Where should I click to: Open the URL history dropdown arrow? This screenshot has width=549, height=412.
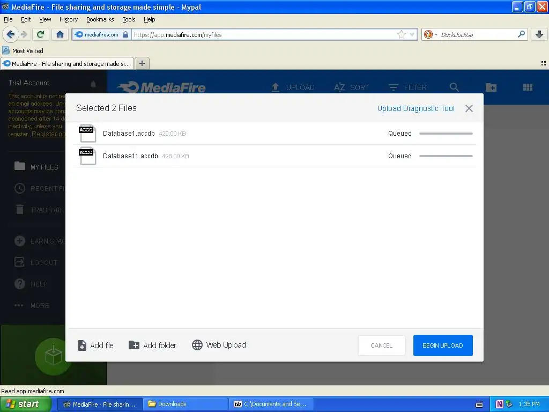(x=412, y=34)
